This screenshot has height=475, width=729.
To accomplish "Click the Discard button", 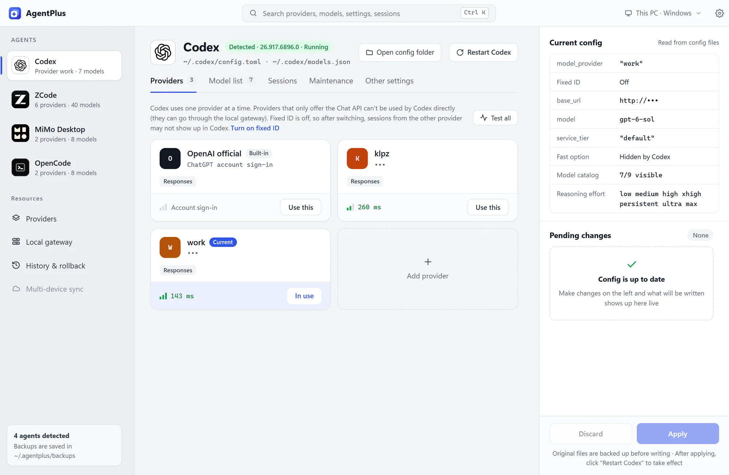I will (x=591, y=434).
